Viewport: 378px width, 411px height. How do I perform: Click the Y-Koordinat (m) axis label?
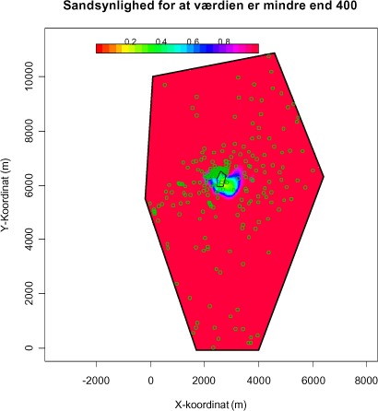[6, 195]
